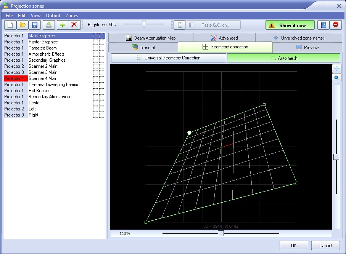Select Universal Geometric Correction mode
The width and height of the screenshot is (346, 254).
(169, 58)
